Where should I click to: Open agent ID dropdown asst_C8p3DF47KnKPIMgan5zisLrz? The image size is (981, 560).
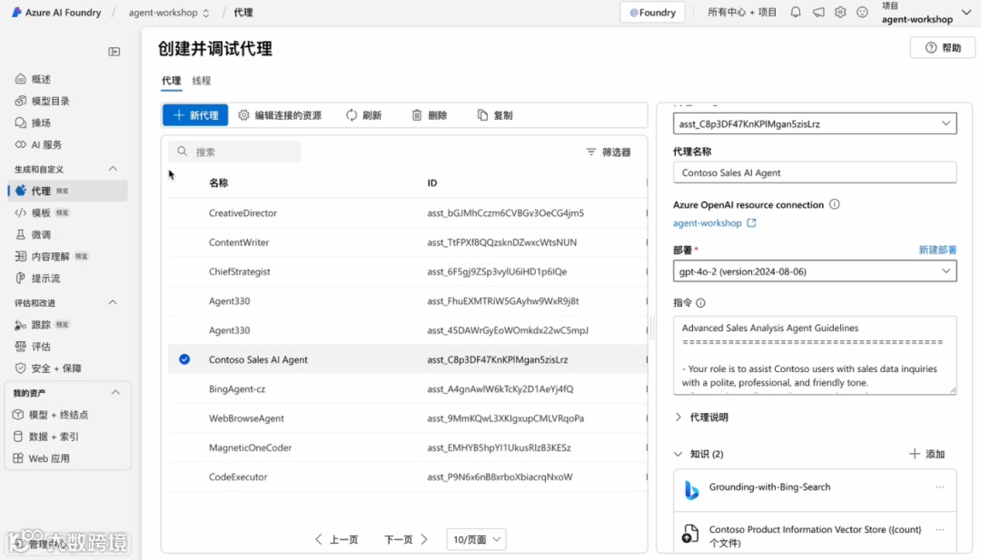(815, 123)
